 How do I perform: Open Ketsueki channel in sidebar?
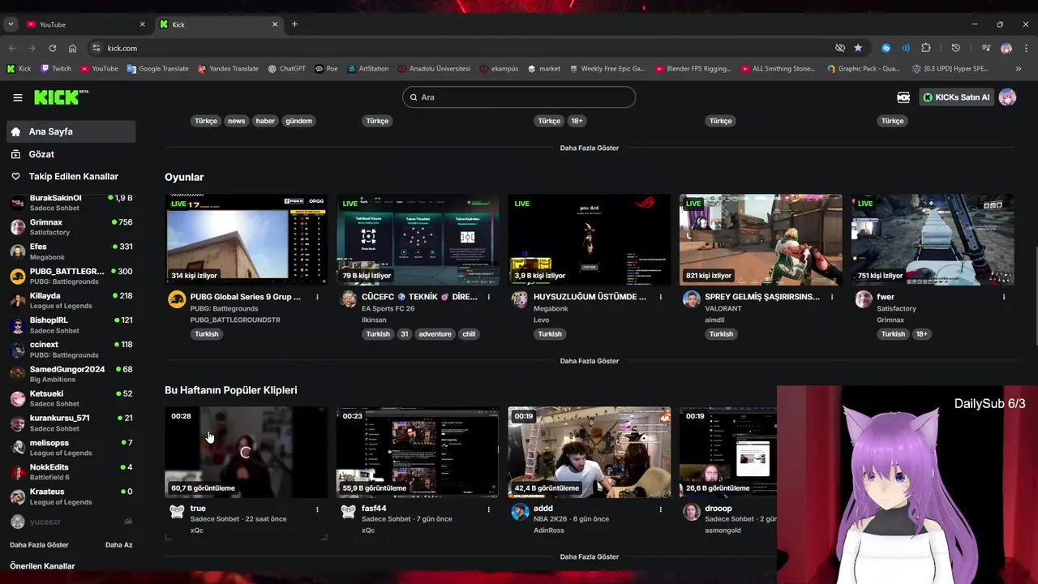[71, 398]
